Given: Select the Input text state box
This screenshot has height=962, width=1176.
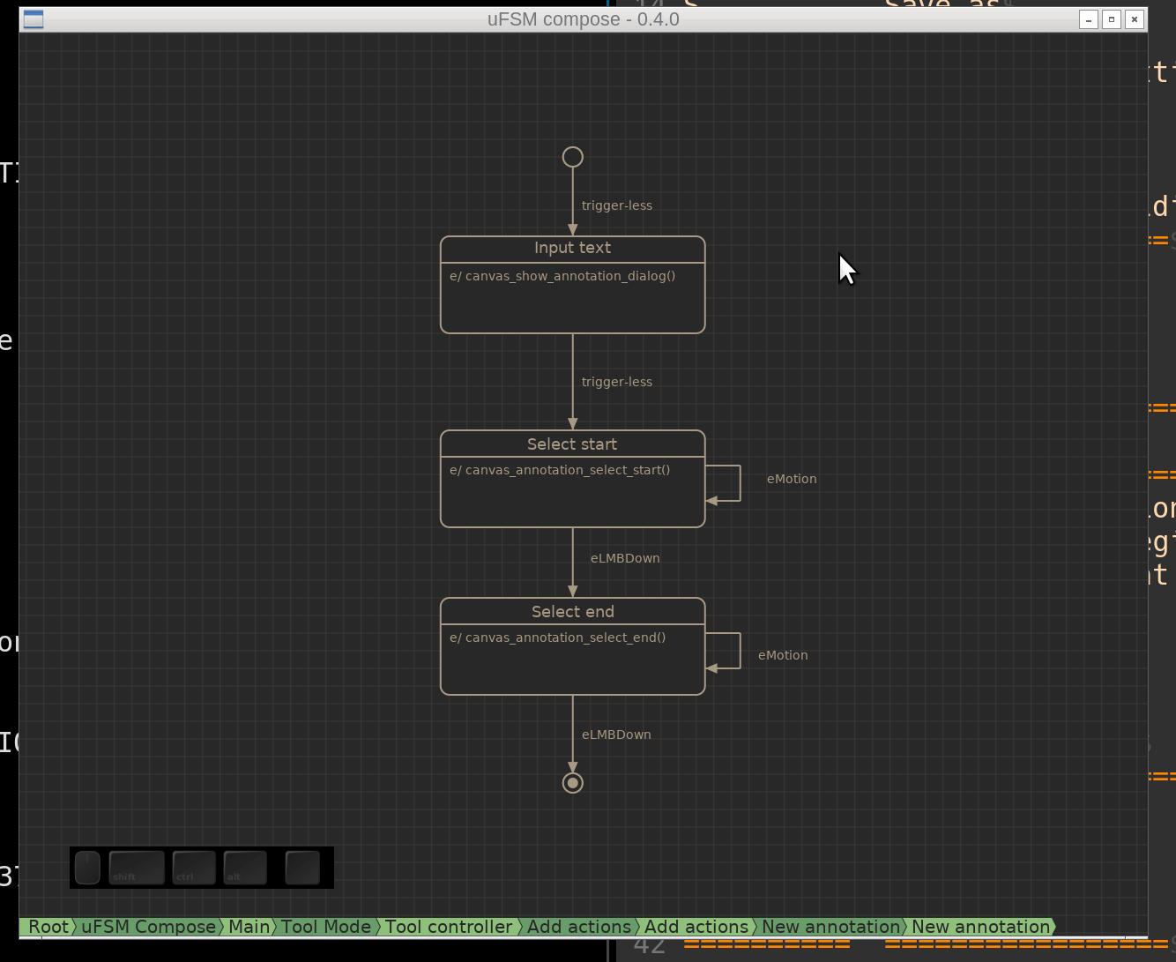Looking at the screenshot, I should point(572,284).
